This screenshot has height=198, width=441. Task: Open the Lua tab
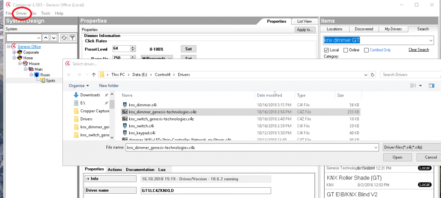162,170
